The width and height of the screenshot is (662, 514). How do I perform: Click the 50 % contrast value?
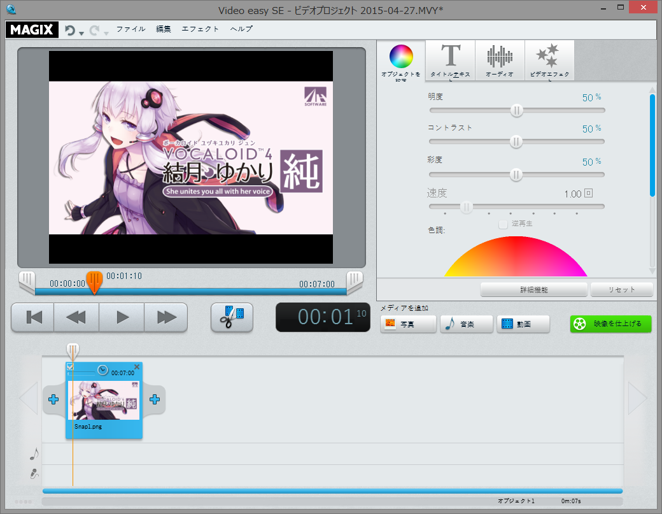tap(591, 129)
